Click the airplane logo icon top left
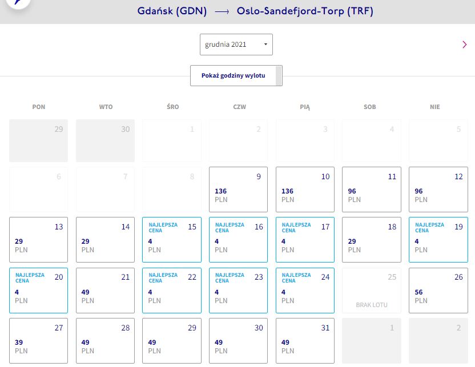The height and width of the screenshot is (367, 475). tap(18, 2)
